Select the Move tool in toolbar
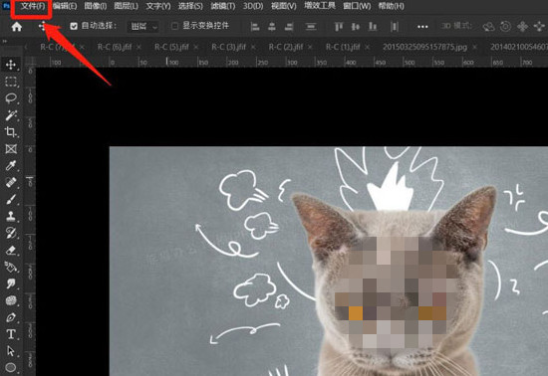Image resolution: width=548 pixels, height=376 pixels. coord(11,65)
